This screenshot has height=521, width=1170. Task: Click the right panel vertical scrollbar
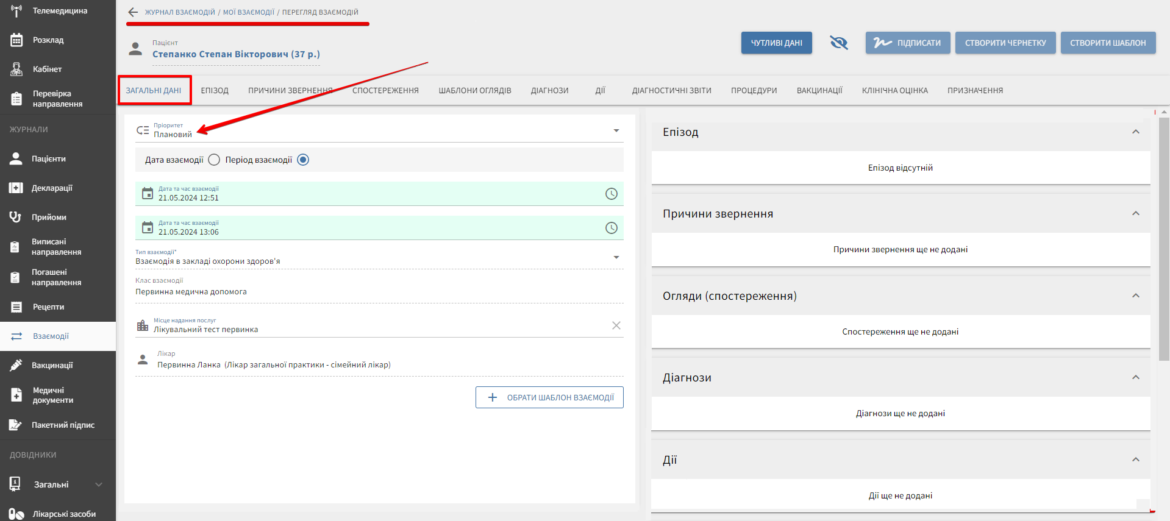[x=1164, y=238]
